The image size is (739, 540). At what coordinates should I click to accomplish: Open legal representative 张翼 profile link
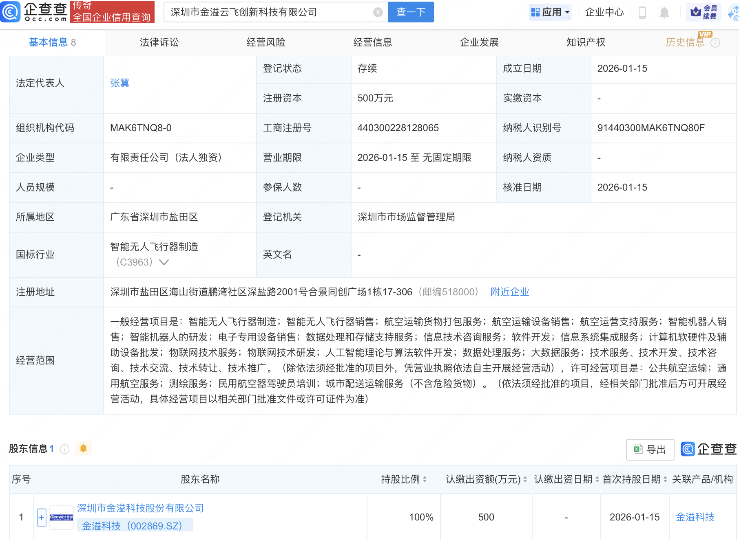119,83
